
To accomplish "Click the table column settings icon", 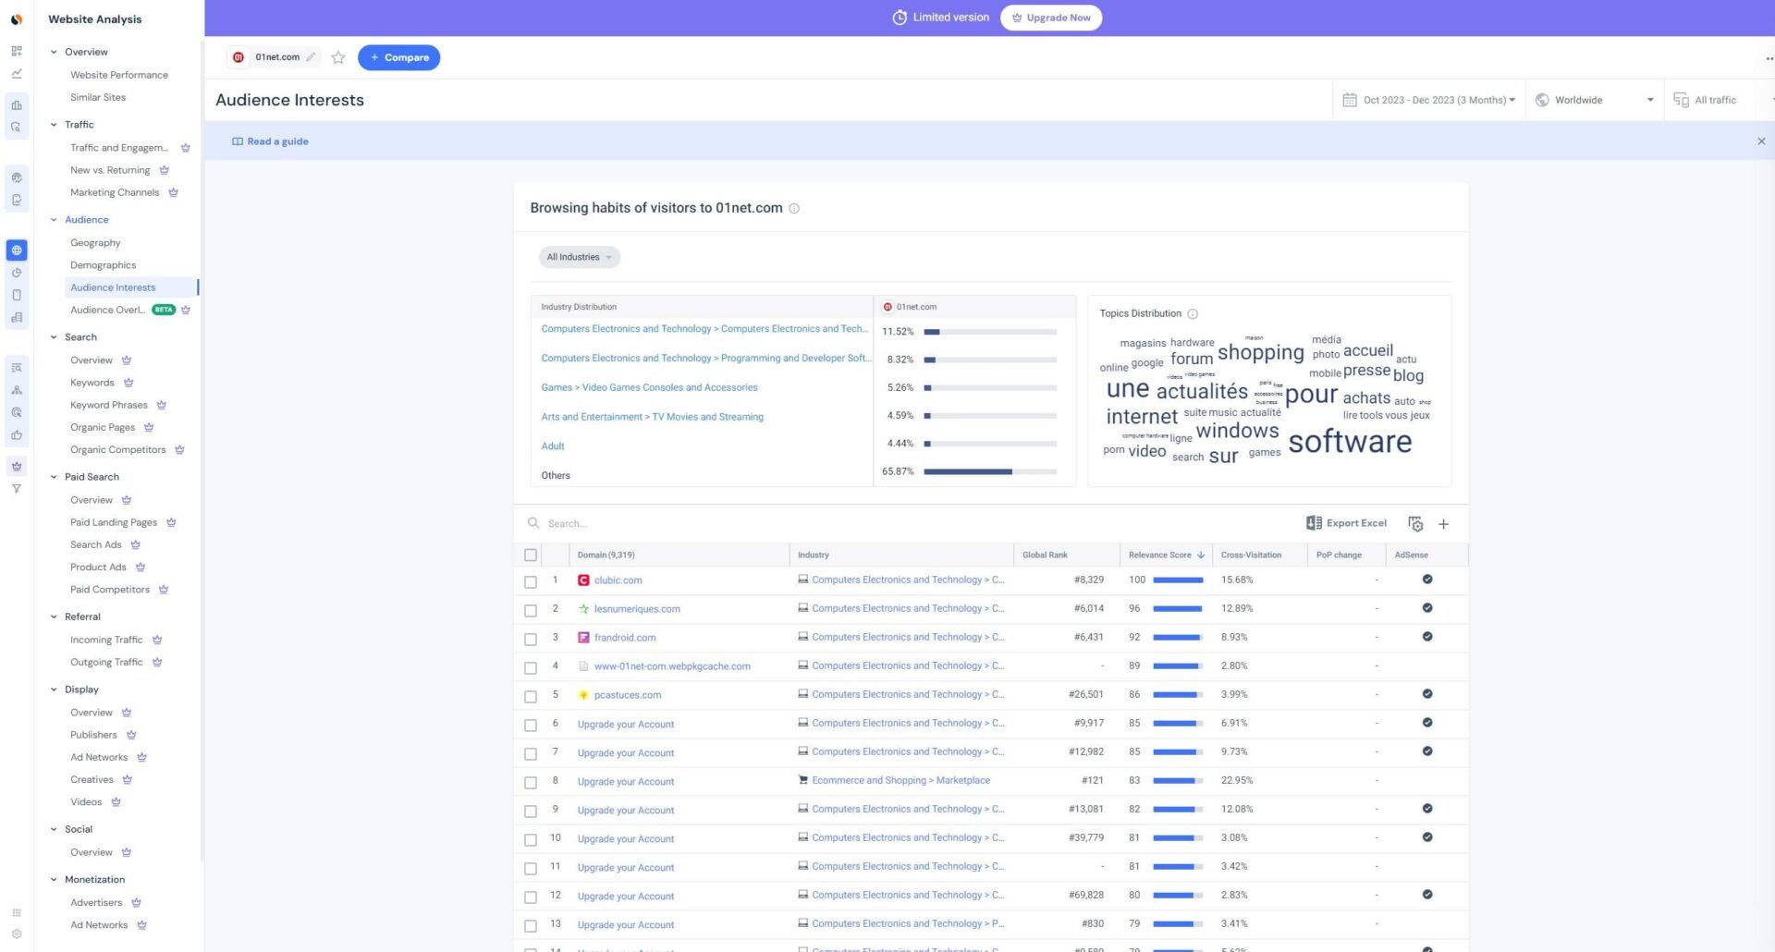I will point(1415,524).
